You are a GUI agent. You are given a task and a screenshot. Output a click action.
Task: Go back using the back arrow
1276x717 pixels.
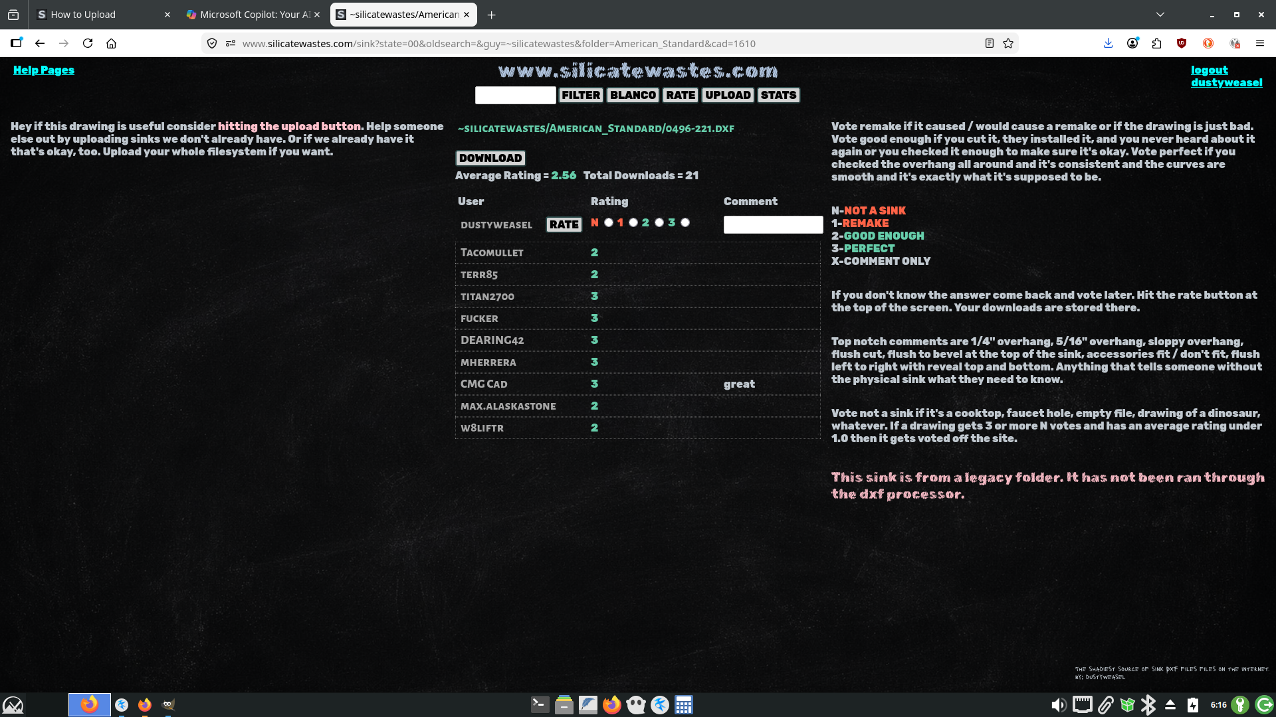[x=40, y=43]
